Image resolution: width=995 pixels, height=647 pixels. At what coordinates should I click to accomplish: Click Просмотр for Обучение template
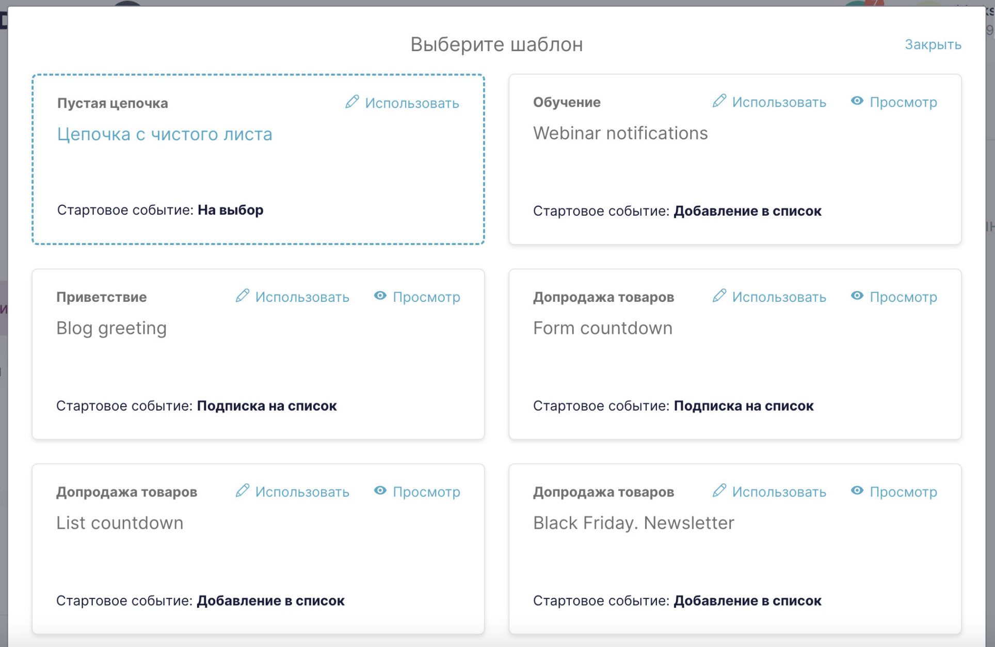click(902, 102)
